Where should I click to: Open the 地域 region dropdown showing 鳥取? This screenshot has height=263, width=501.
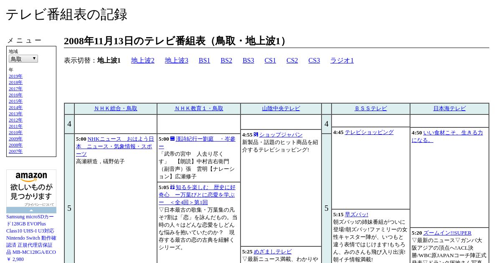pos(23,59)
